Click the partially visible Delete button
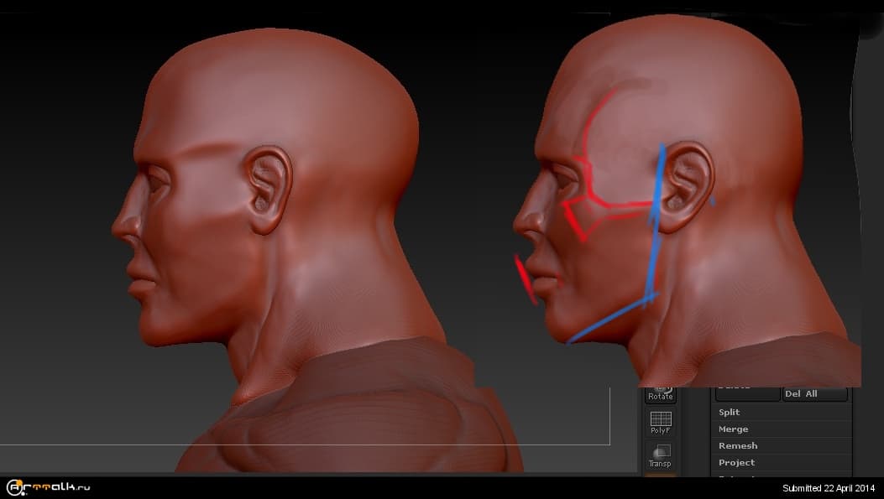The width and height of the screenshot is (884, 499). (x=745, y=387)
